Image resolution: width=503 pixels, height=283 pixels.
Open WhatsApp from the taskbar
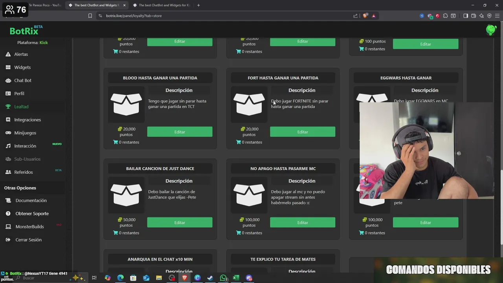point(223,278)
